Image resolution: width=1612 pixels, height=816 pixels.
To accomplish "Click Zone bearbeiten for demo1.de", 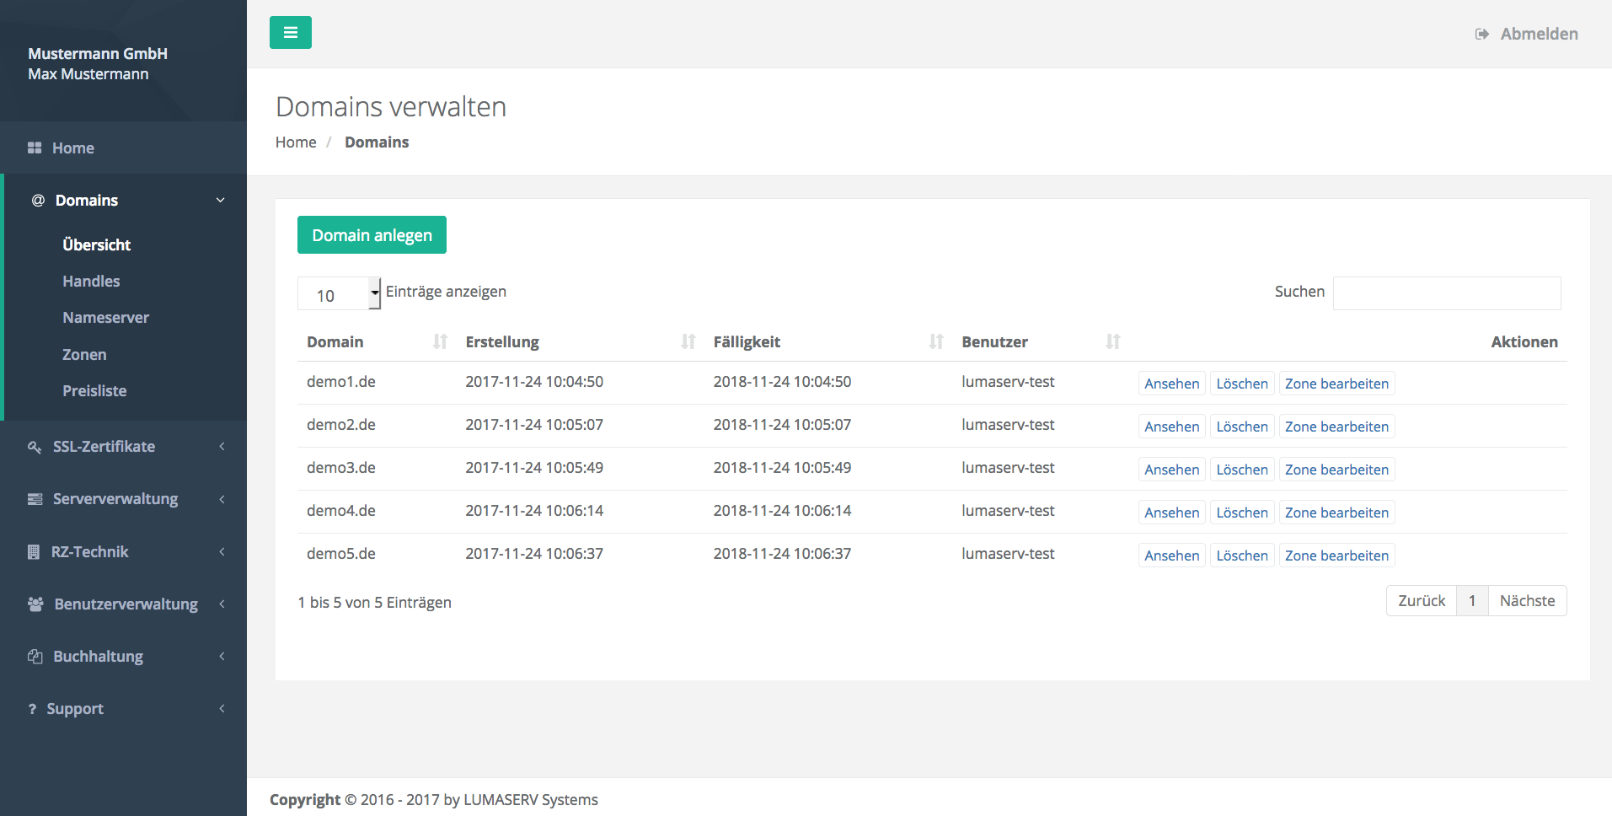I will (1336, 384).
